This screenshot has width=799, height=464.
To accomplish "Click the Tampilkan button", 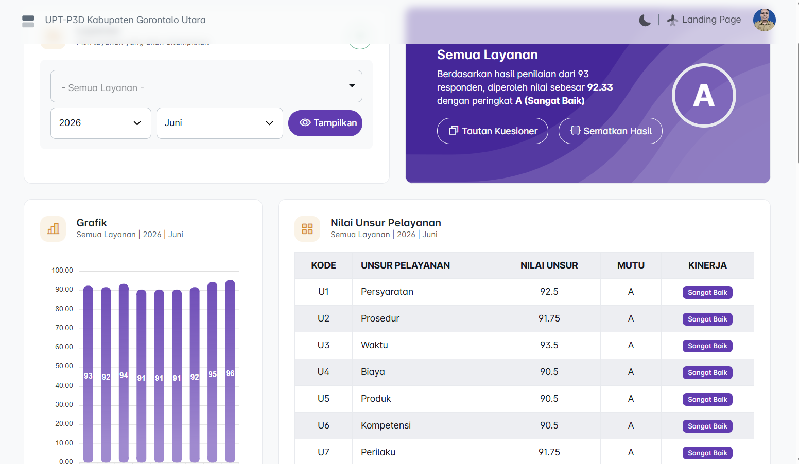I will tap(325, 123).
